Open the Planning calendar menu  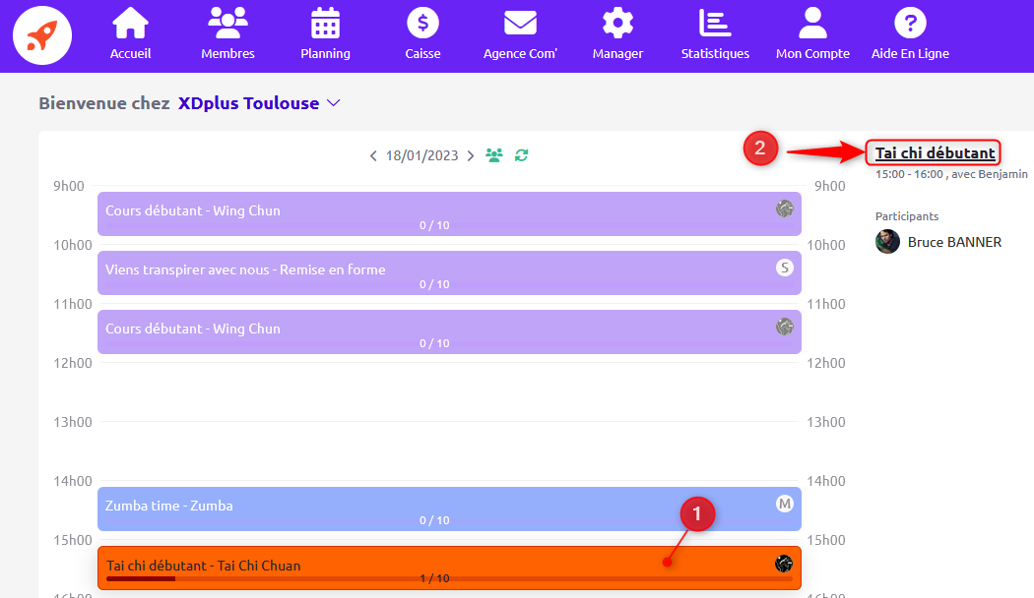325,33
